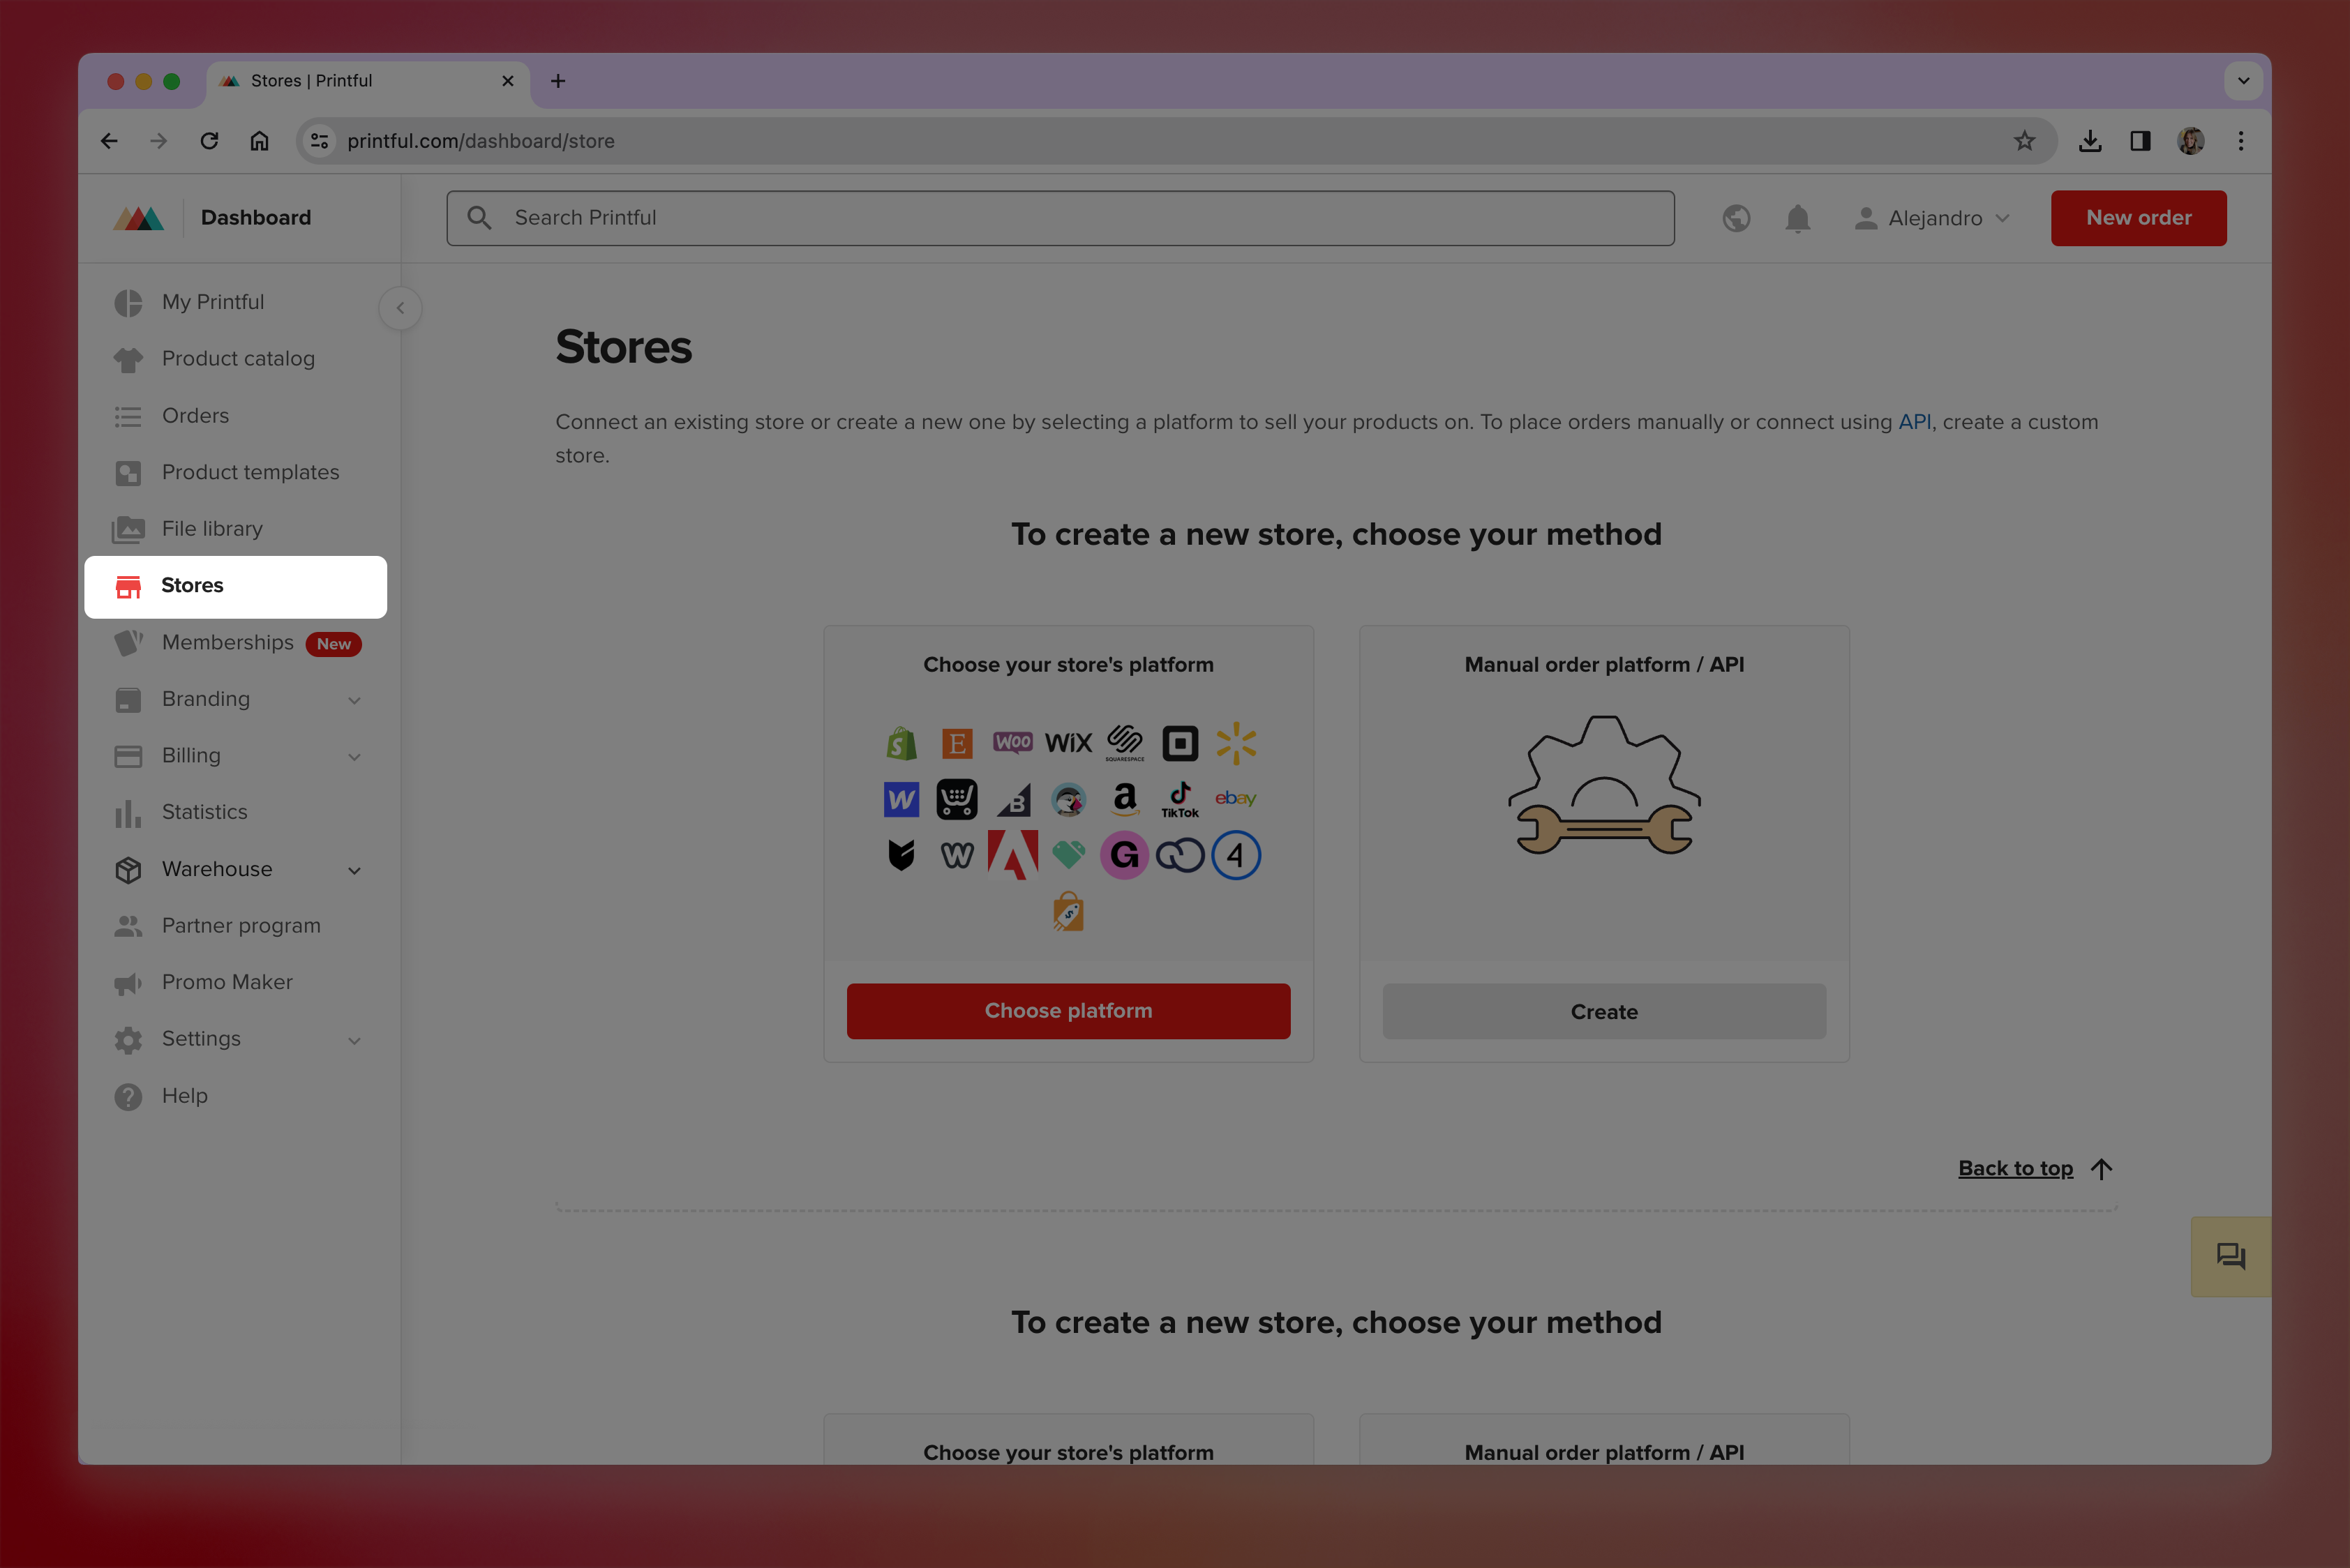The height and width of the screenshot is (1568, 2350).
Task: Open the language globe selector
Action: pos(1737,218)
